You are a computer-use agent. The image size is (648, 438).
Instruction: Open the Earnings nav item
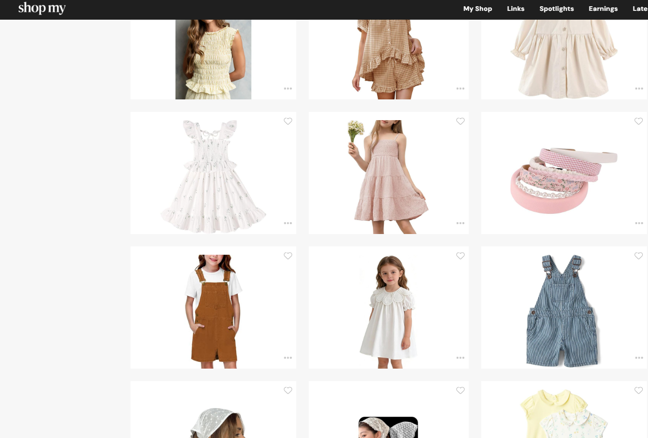click(x=603, y=9)
